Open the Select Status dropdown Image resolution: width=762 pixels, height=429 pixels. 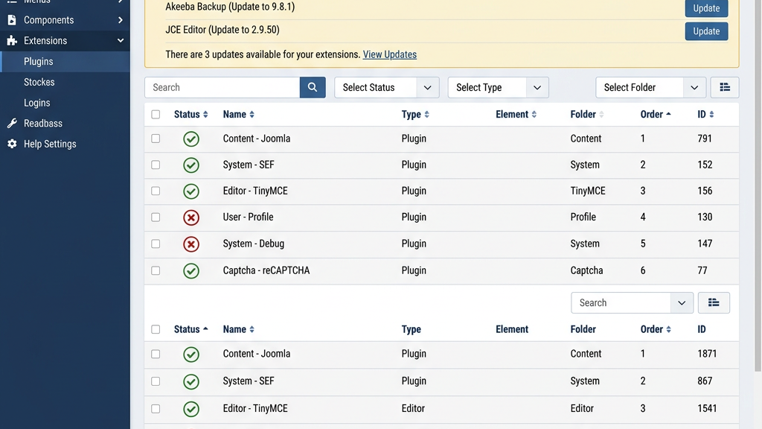pos(386,87)
